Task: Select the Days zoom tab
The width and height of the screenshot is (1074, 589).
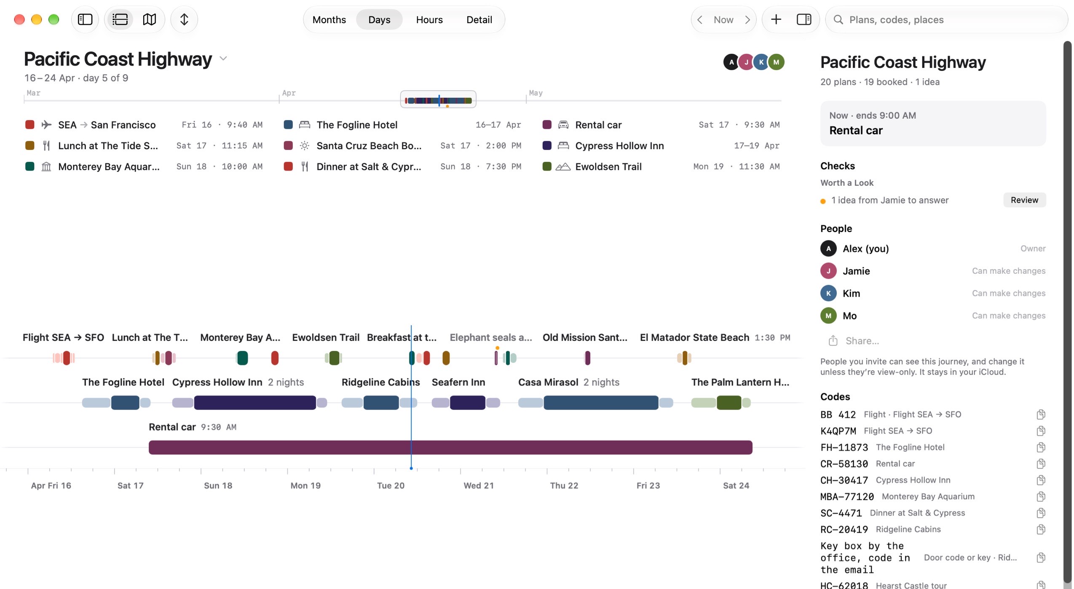Action: (x=379, y=19)
